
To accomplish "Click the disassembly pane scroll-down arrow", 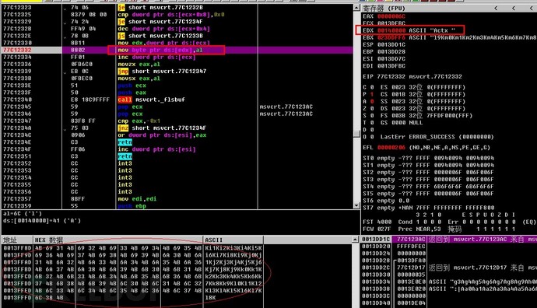I will click(356, 205).
